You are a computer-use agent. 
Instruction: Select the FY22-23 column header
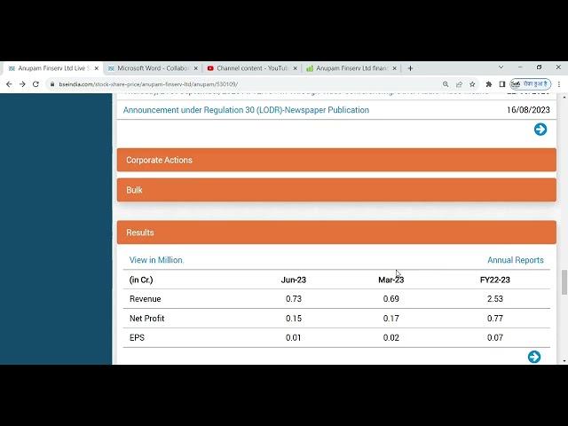tap(495, 280)
